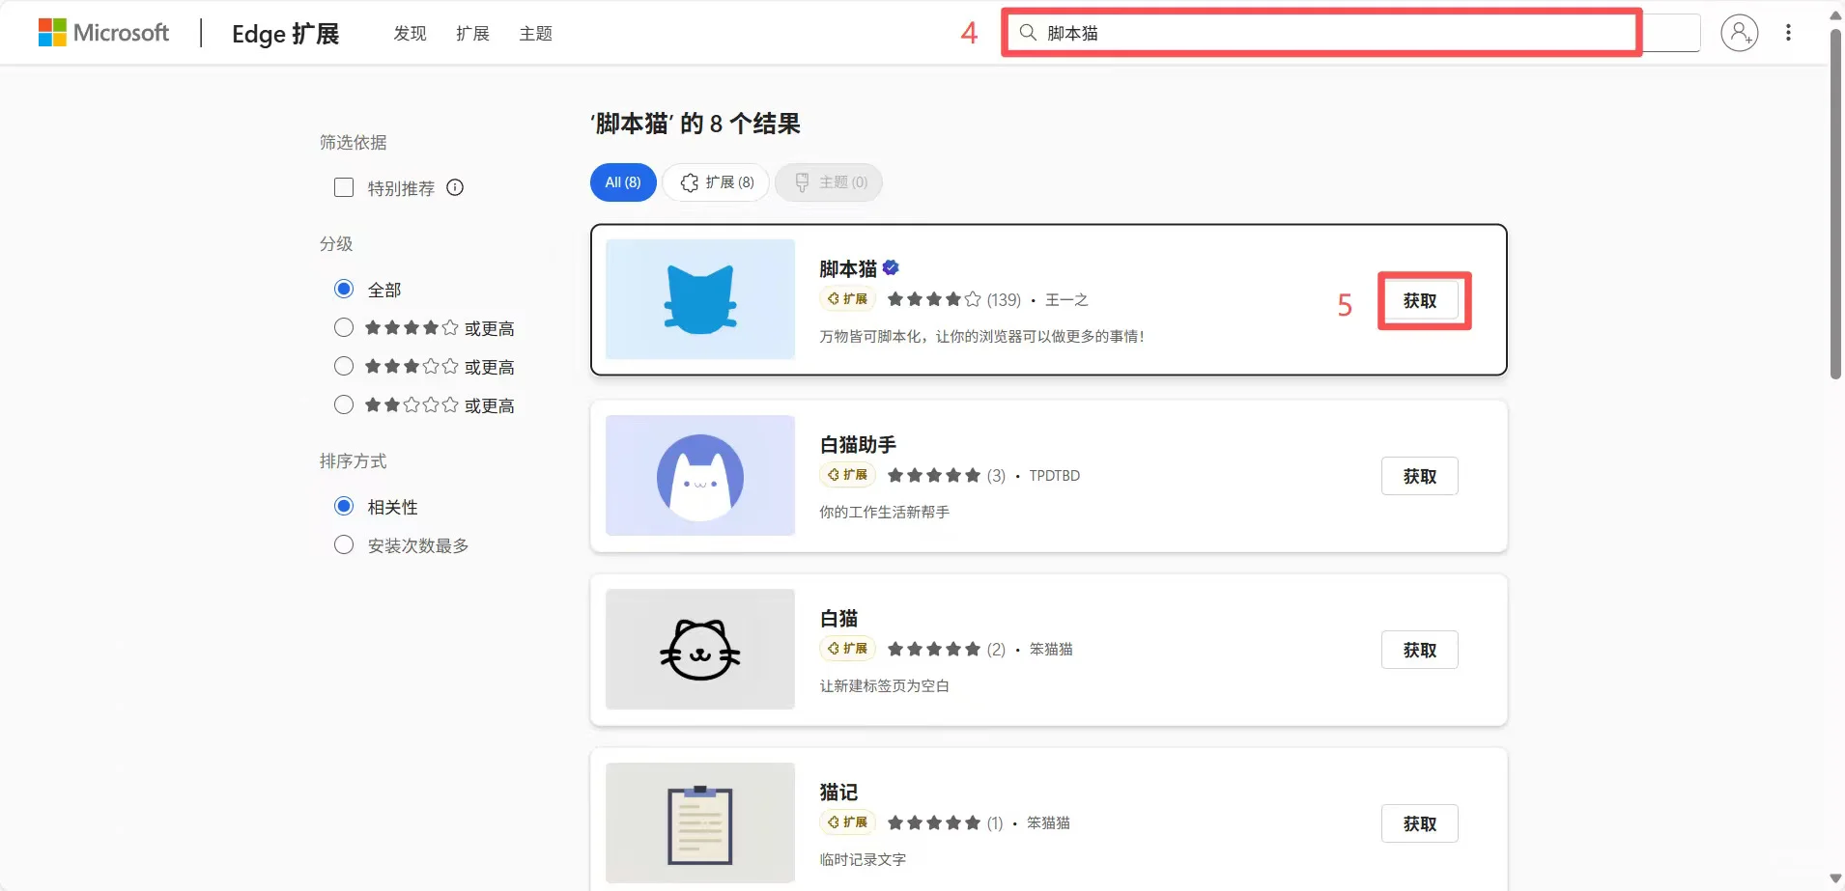The image size is (1845, 891).
Task: Click inside the search input field
Action: [x=1256, y=32]
